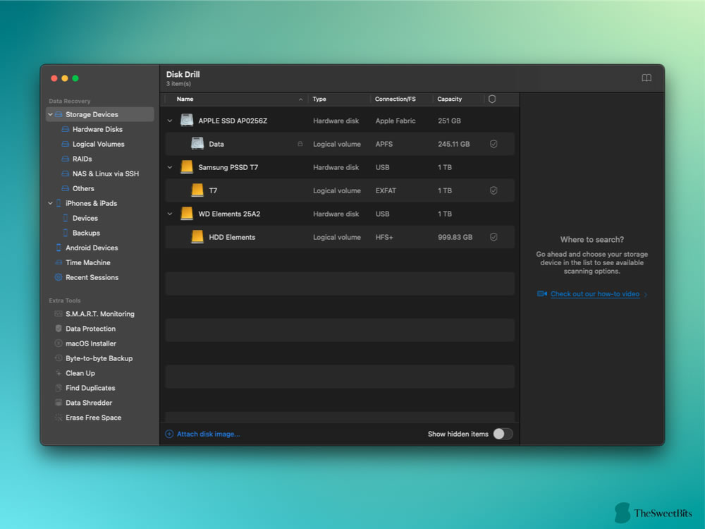Click the 245.11 GB capacity cell
This screenshot has width=705, height=529.
pos(453,144)
